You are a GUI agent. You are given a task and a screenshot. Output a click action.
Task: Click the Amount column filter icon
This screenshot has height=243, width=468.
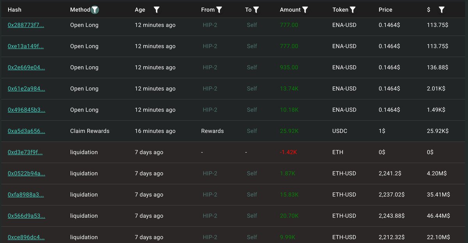[305, 10]
